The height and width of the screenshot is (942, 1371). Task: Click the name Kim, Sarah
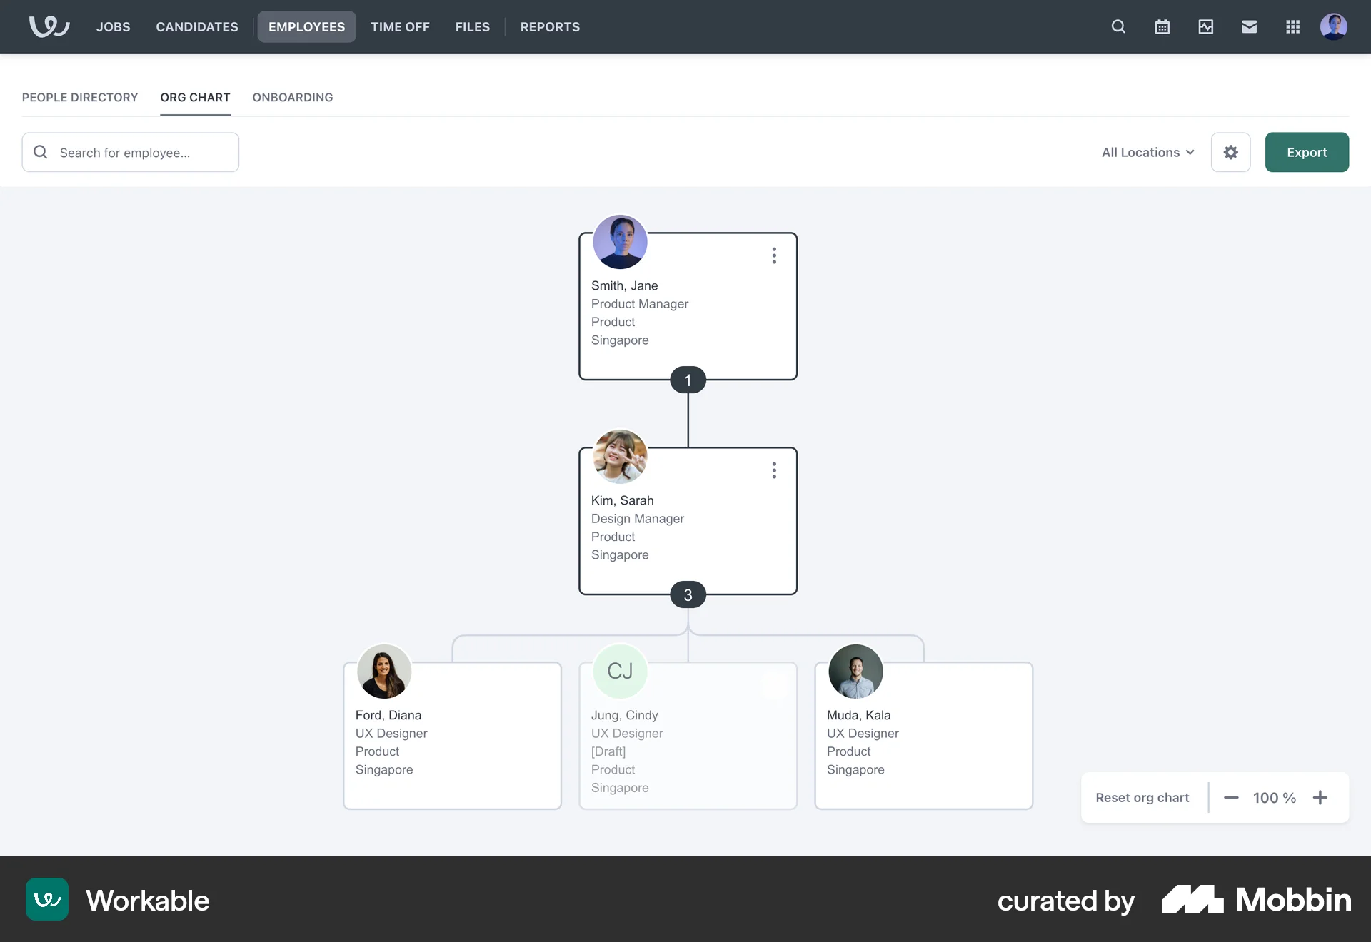(623, 500)
